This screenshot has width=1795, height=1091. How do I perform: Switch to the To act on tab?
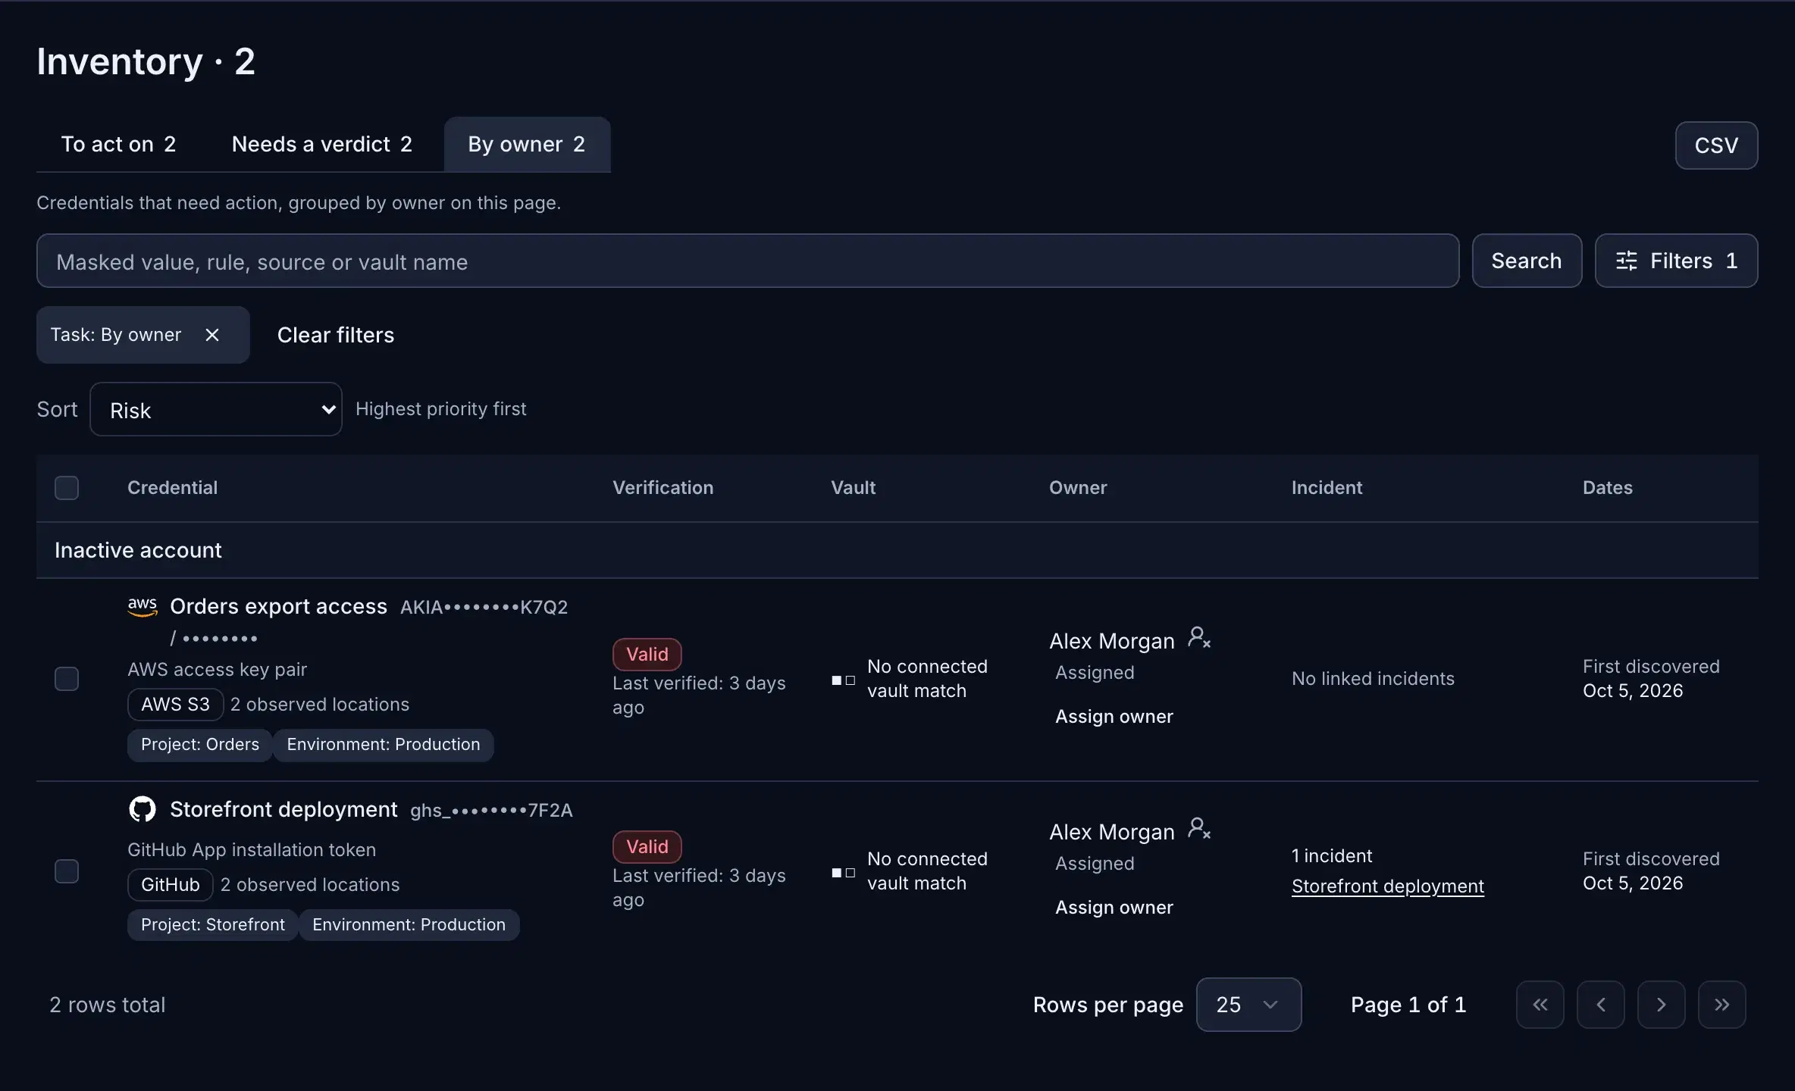tap(118, 144)
